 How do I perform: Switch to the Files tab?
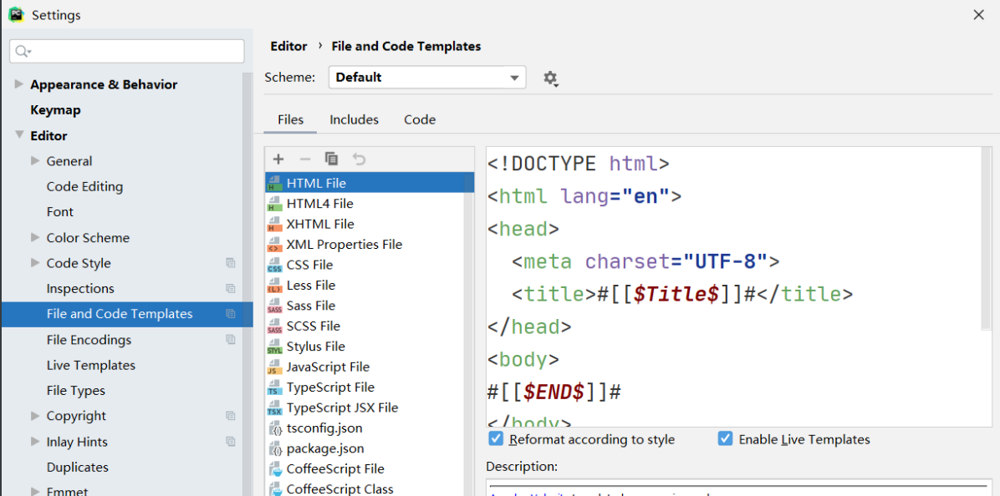290,119
